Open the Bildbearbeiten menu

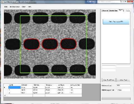pos(15,7)
